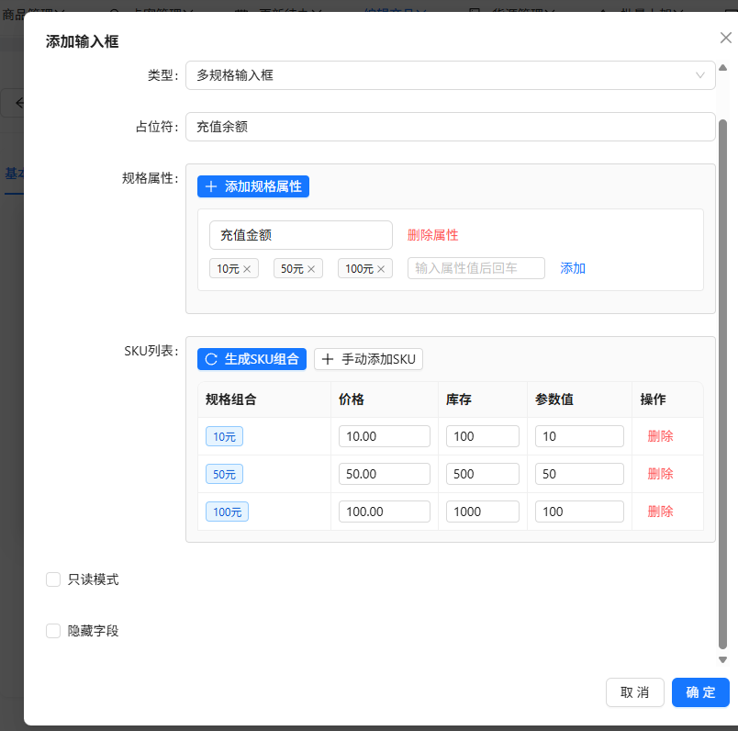Click the 删除属性 link
Image resolution: width=738 pixels, height=731 pixels.
click(x=432, y=235)
